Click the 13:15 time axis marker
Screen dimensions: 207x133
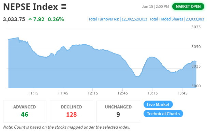tap(152, 93)
